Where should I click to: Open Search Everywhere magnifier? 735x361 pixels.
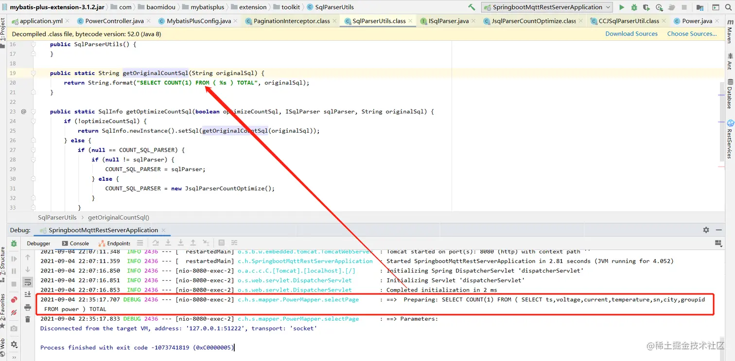pyautogui.click(x=728, y=7)
